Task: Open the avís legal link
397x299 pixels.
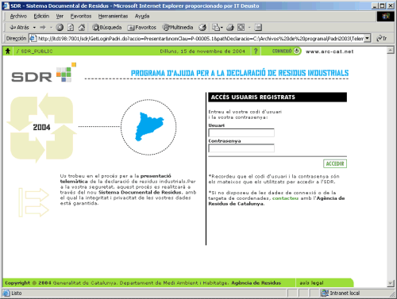Action: coord(311,283)
